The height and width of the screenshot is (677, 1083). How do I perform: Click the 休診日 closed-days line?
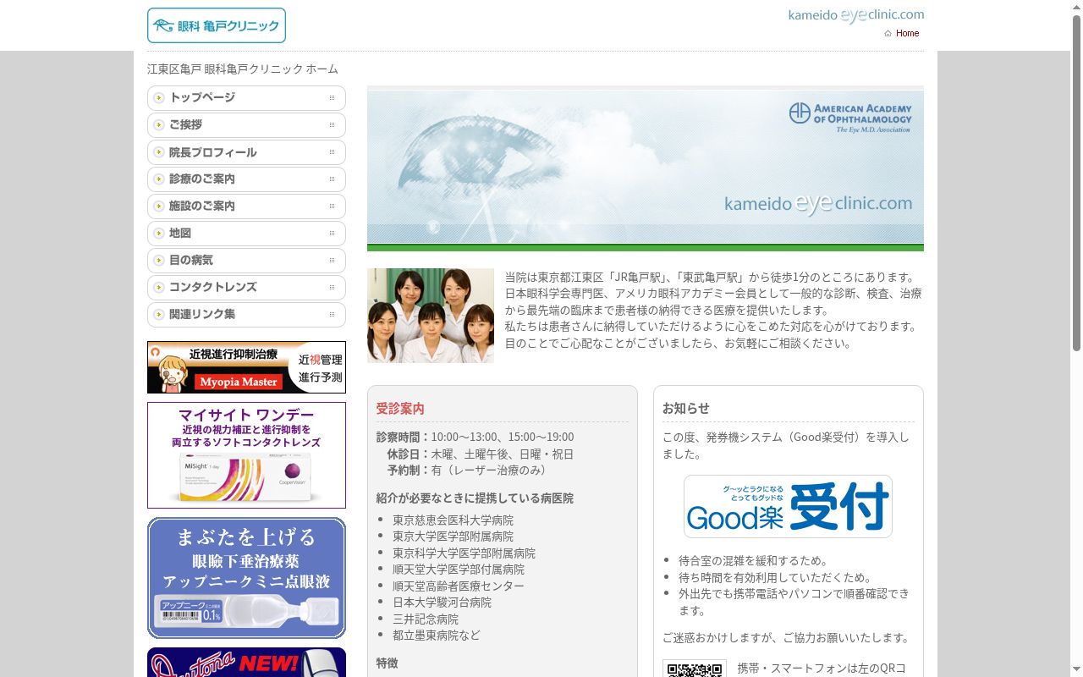coord(481,454)
